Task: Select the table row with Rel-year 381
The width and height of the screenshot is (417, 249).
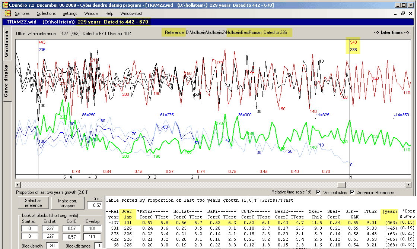Action: [260, 228]
